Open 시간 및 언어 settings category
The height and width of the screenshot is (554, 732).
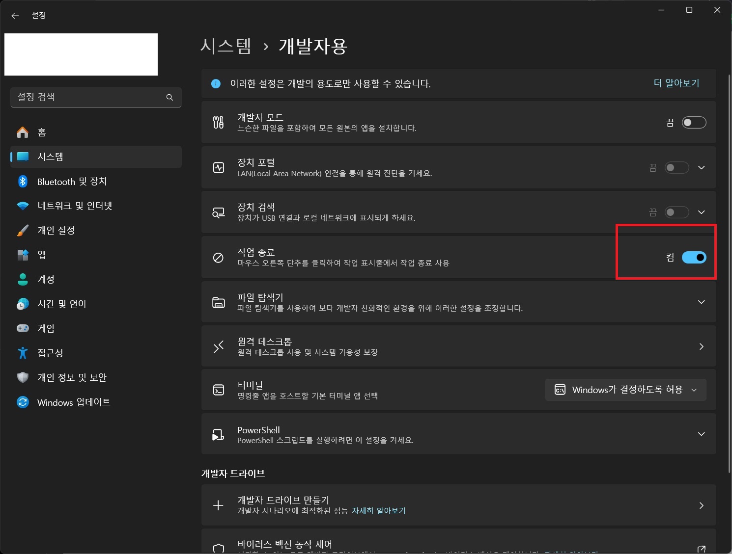pyautogui.click(x=61, y=304)
